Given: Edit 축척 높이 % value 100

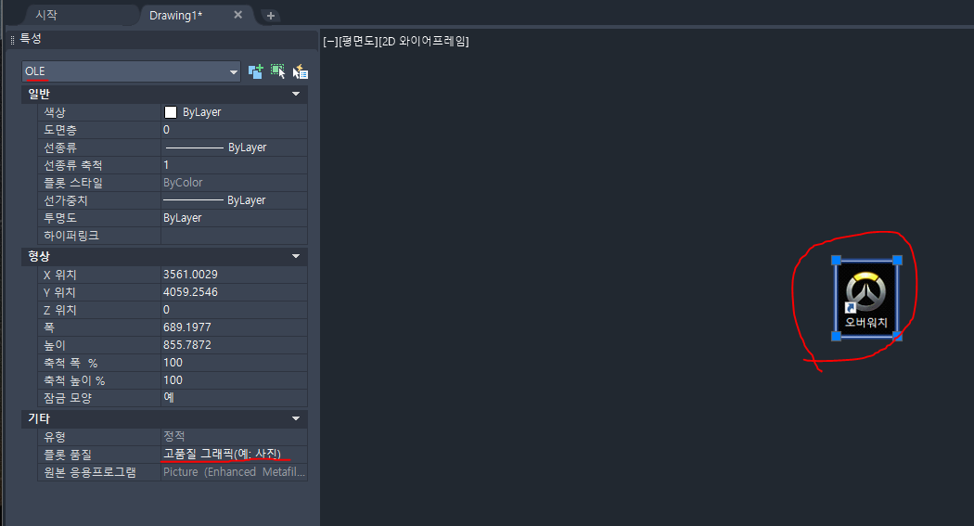Looking at the screenshot, I should click(x=234, y=380).
